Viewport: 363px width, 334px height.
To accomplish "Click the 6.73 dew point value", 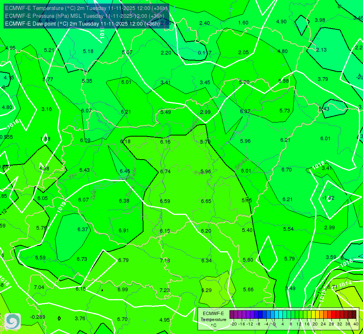I will coord(82,259).
